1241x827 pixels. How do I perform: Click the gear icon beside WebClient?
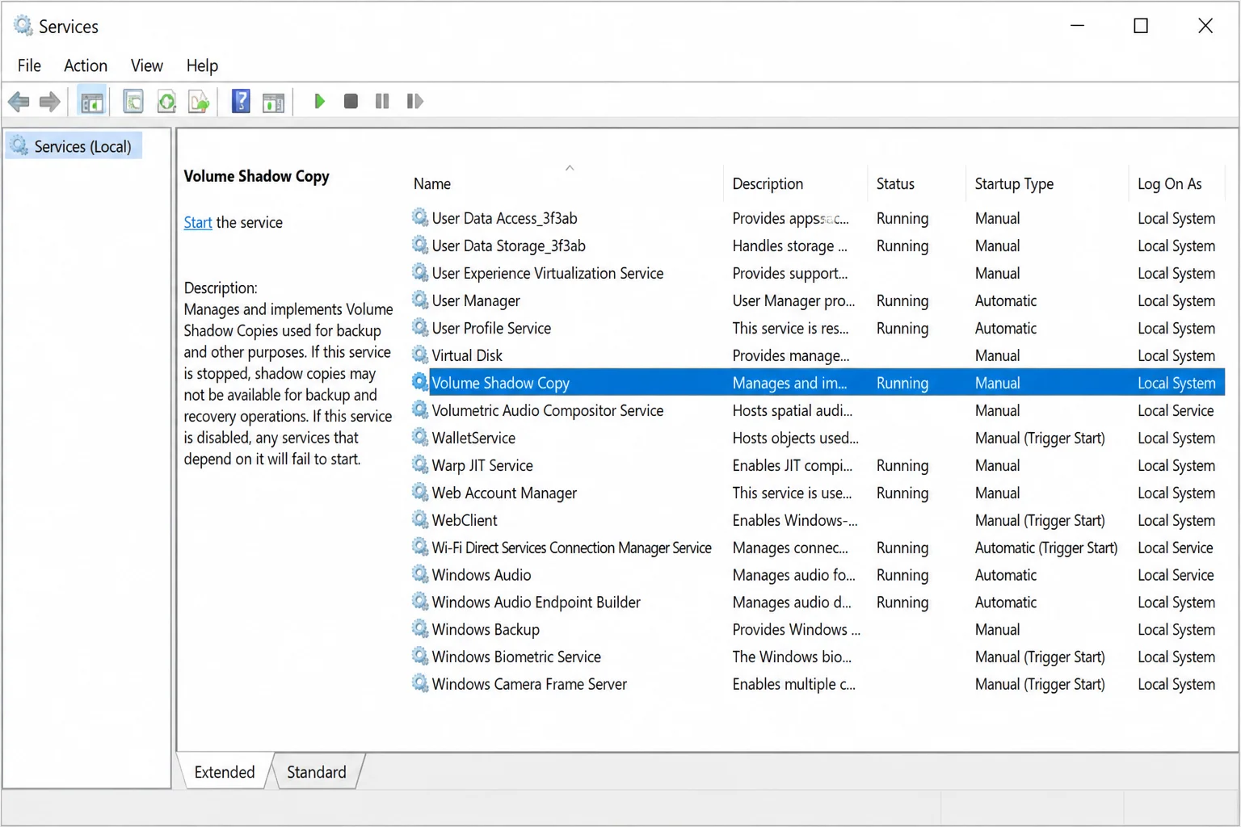420,520
